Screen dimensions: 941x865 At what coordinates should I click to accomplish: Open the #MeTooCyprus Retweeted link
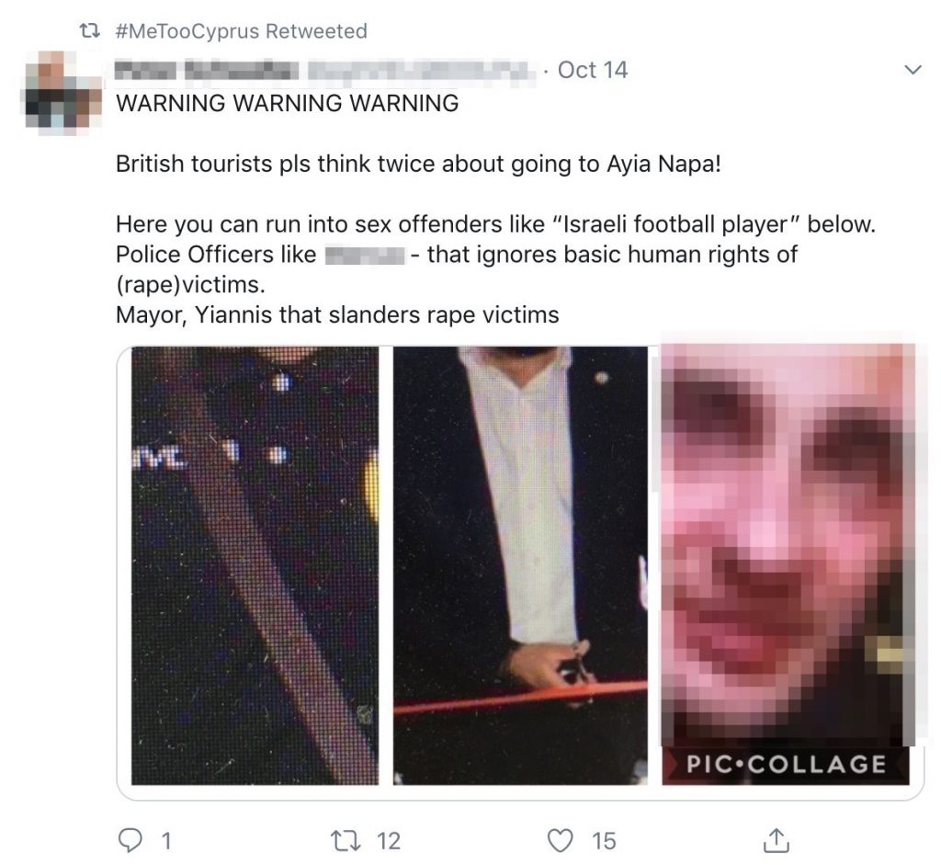[242, 30]
